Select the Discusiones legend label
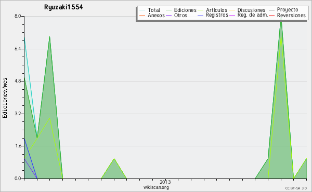Image resolution: width=312 pixels, height=192 pixels. coord(251,10)
